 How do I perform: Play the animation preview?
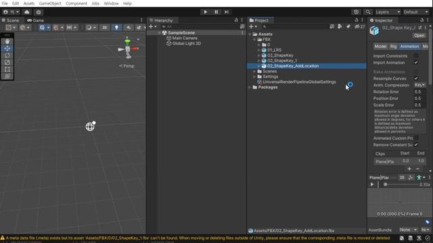372,184
